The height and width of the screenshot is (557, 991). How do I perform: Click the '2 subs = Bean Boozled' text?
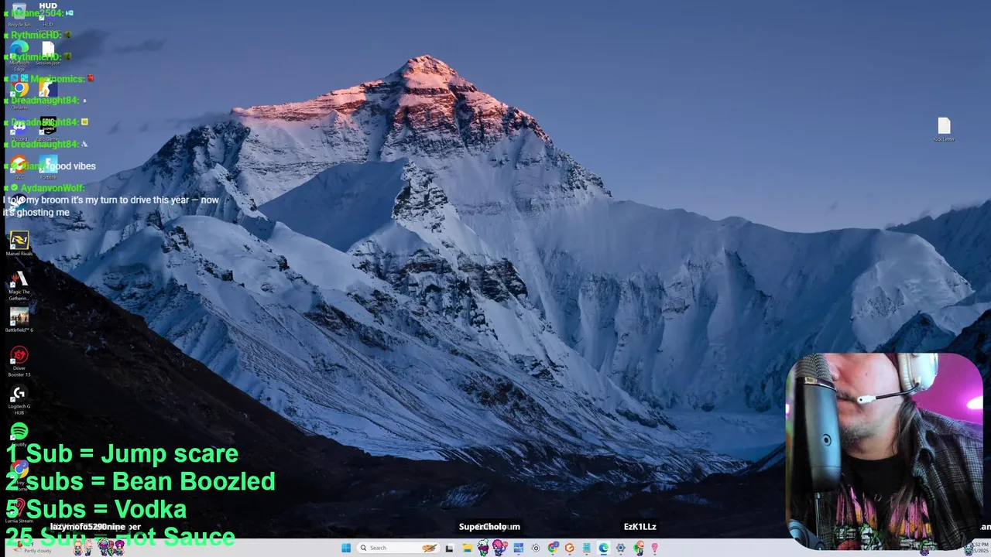point(140,481)
